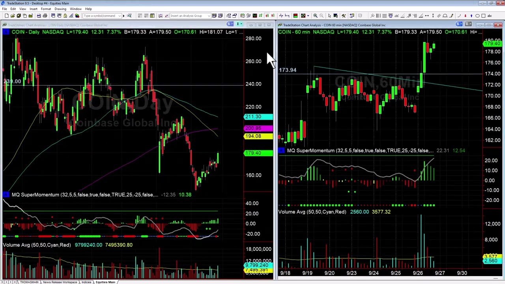Click the next workspace navigation arrow

coord(10,281)
